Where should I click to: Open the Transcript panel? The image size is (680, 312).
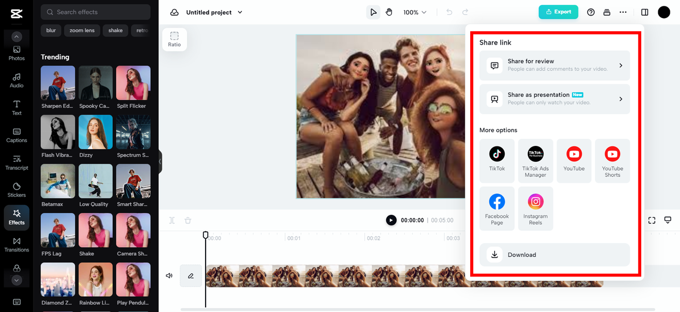[x=16, y=163]
